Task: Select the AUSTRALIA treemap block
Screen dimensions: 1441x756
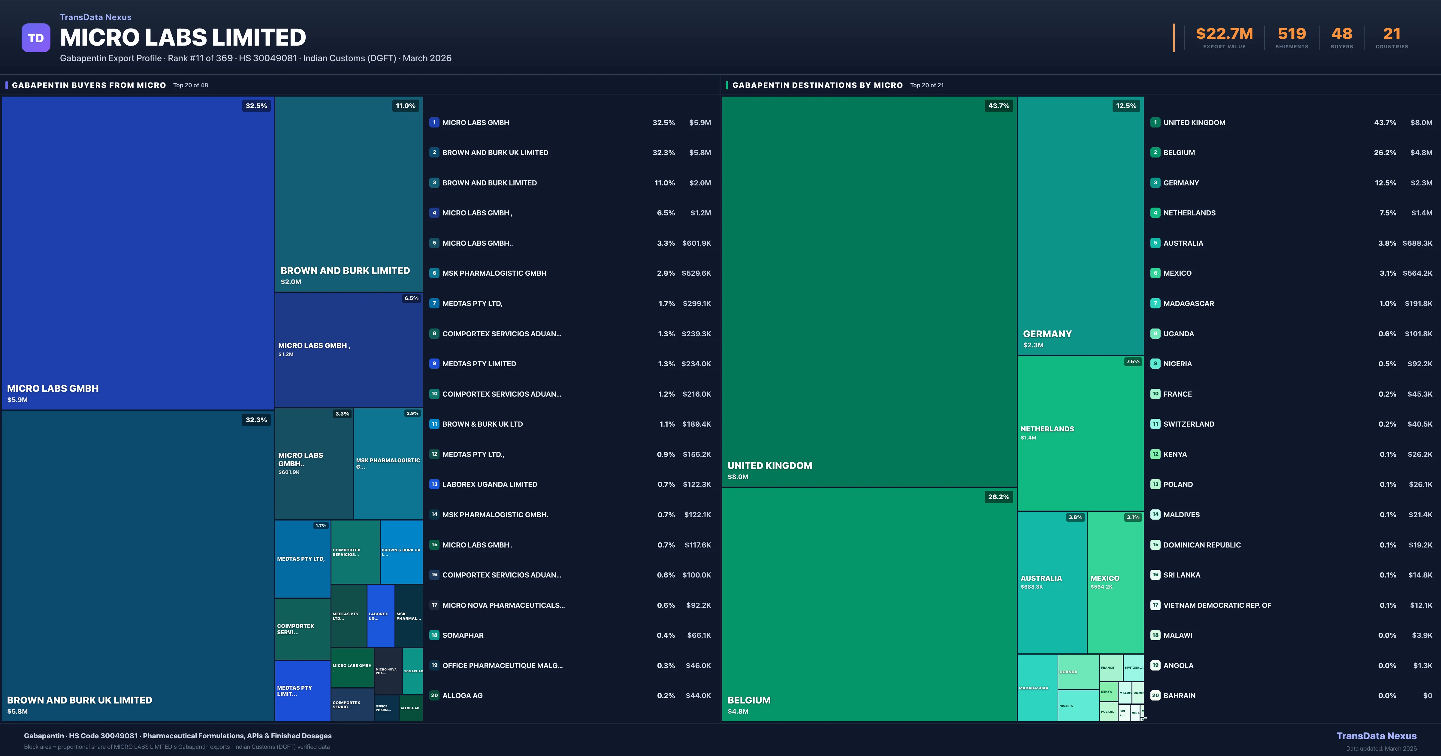Action: [x=1052, y=581]
